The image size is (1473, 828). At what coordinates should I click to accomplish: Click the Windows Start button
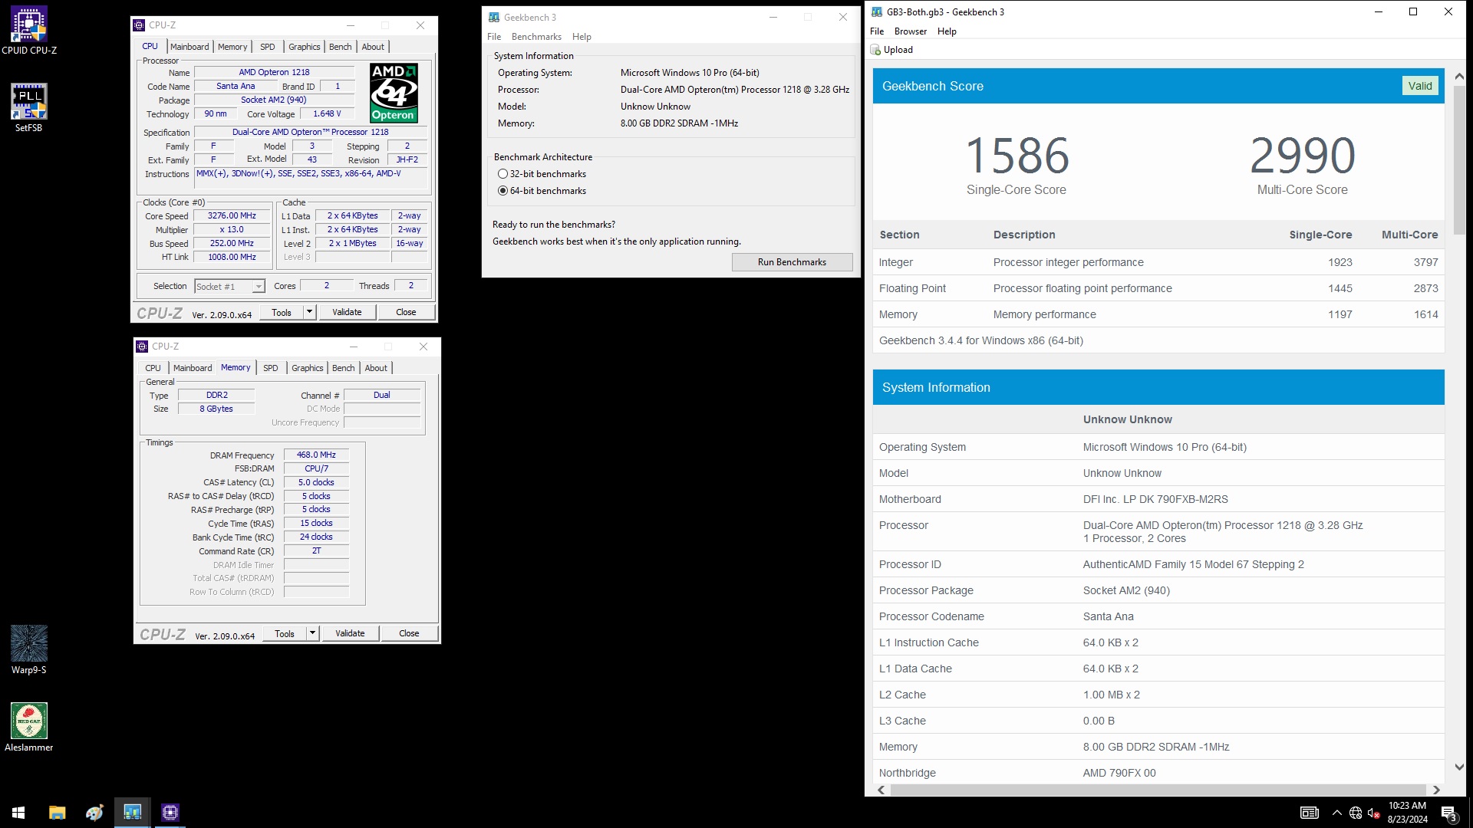pyautogui.click(x=18, y=813)
